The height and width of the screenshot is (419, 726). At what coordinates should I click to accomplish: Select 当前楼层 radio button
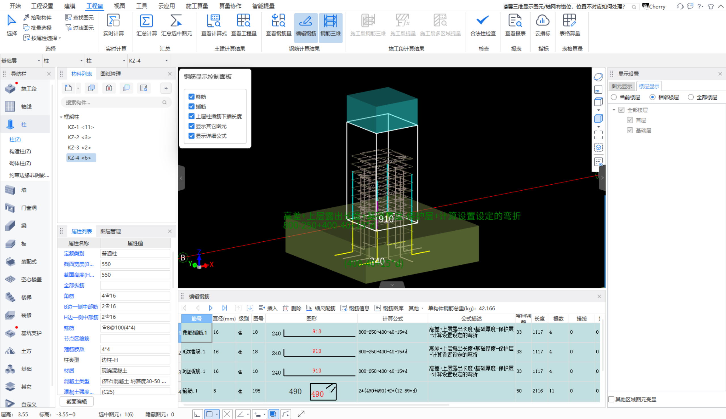click(x=614, y=97)
